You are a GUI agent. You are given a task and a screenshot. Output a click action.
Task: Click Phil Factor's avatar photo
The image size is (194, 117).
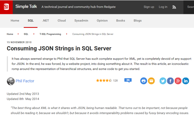coord(11,81)
